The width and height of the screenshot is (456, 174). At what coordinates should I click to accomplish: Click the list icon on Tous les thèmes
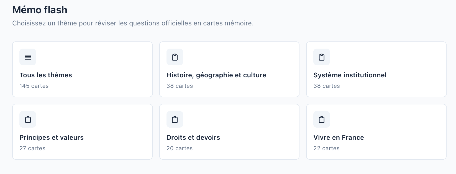[27, 57]
